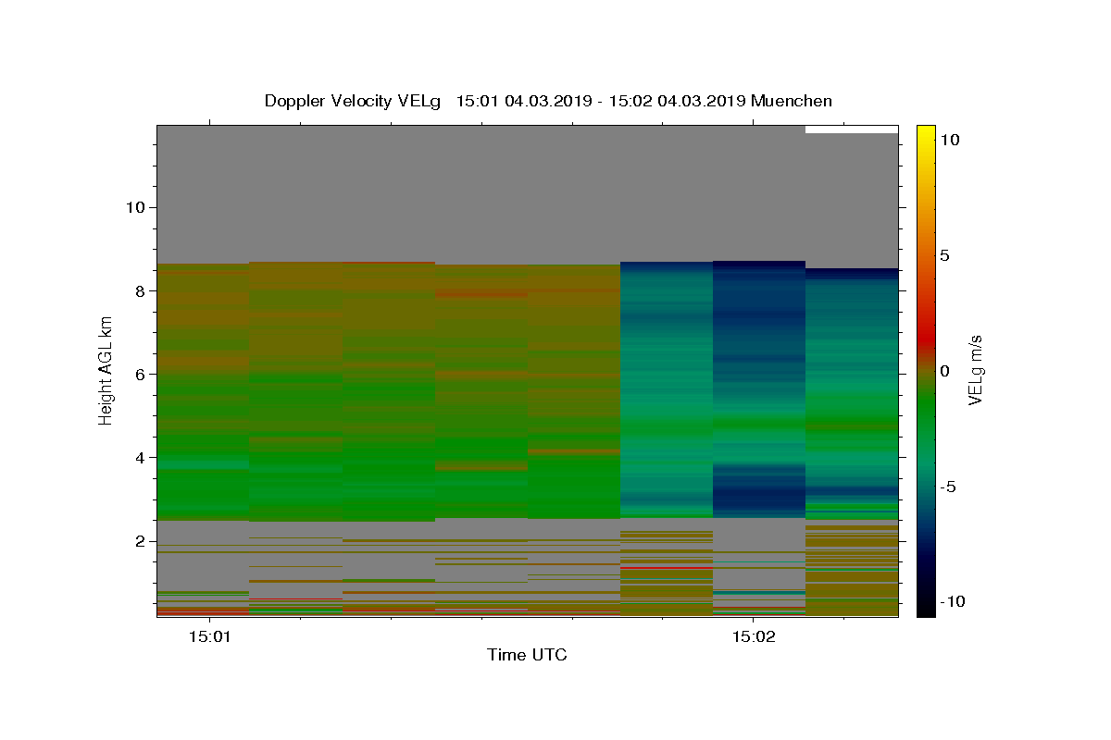Viewport: 1111px width, 740px height.
Task: Click the height axis tick label "6"
Action: pos(139,374)
